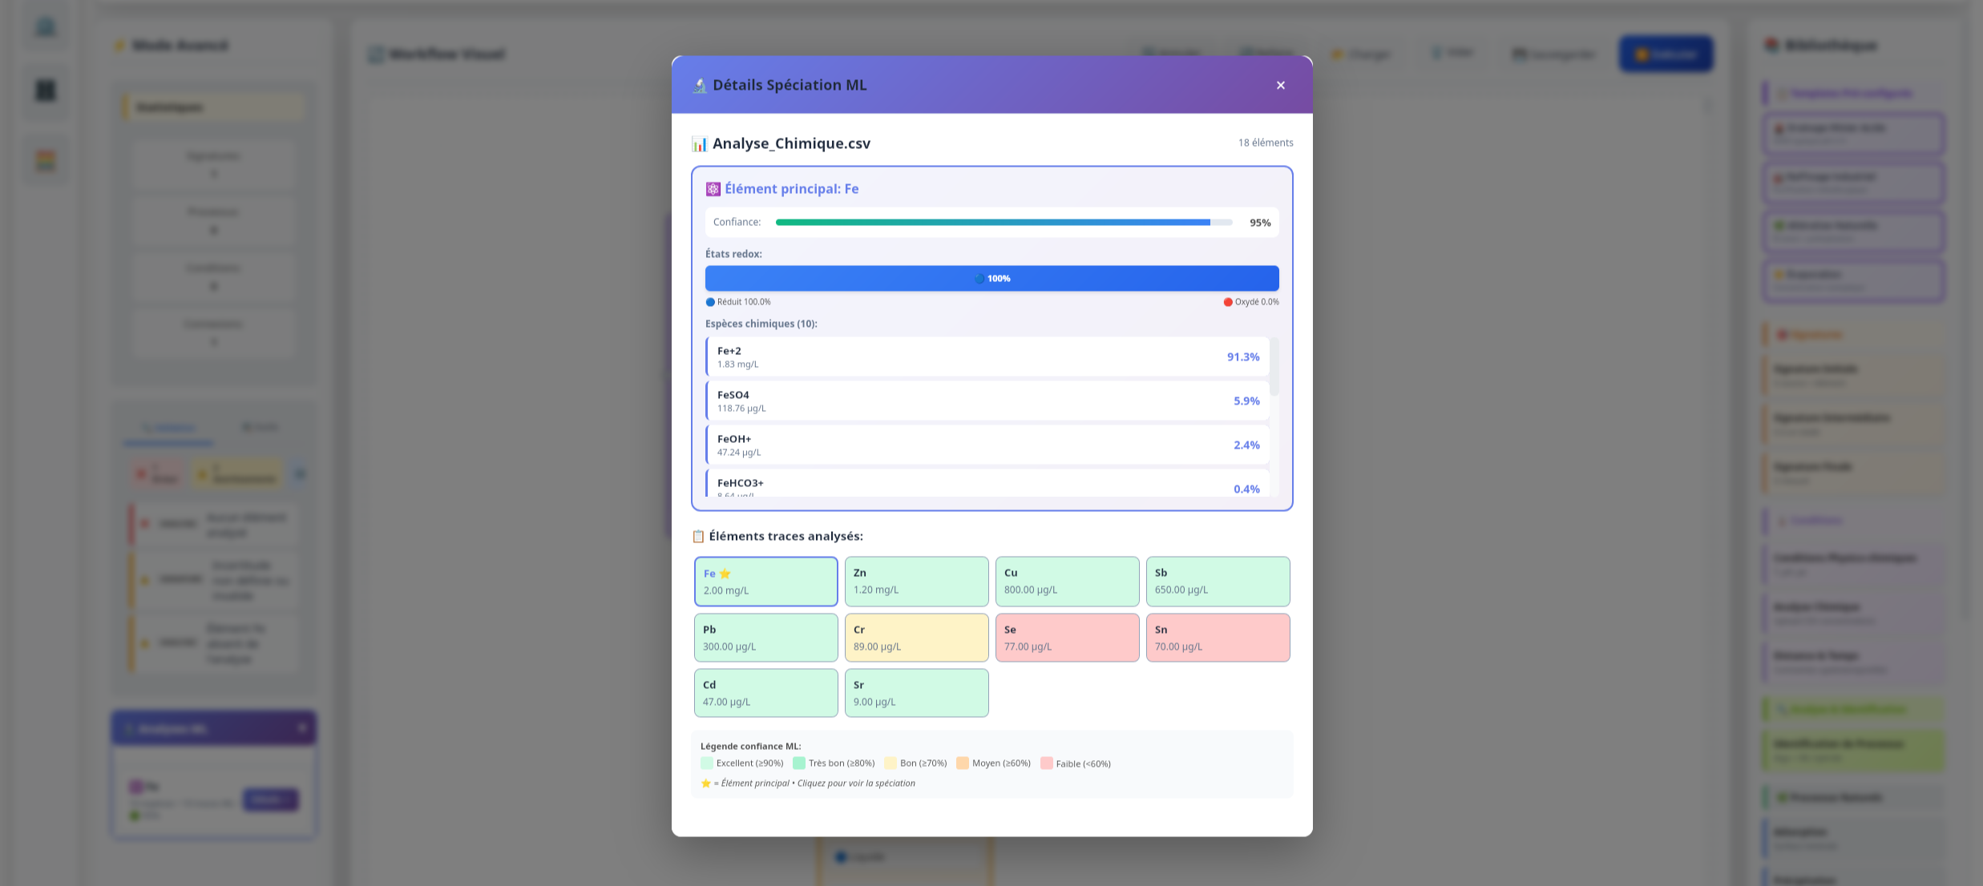Click the droplet icon on the 100% redox bar

[980, 278]
